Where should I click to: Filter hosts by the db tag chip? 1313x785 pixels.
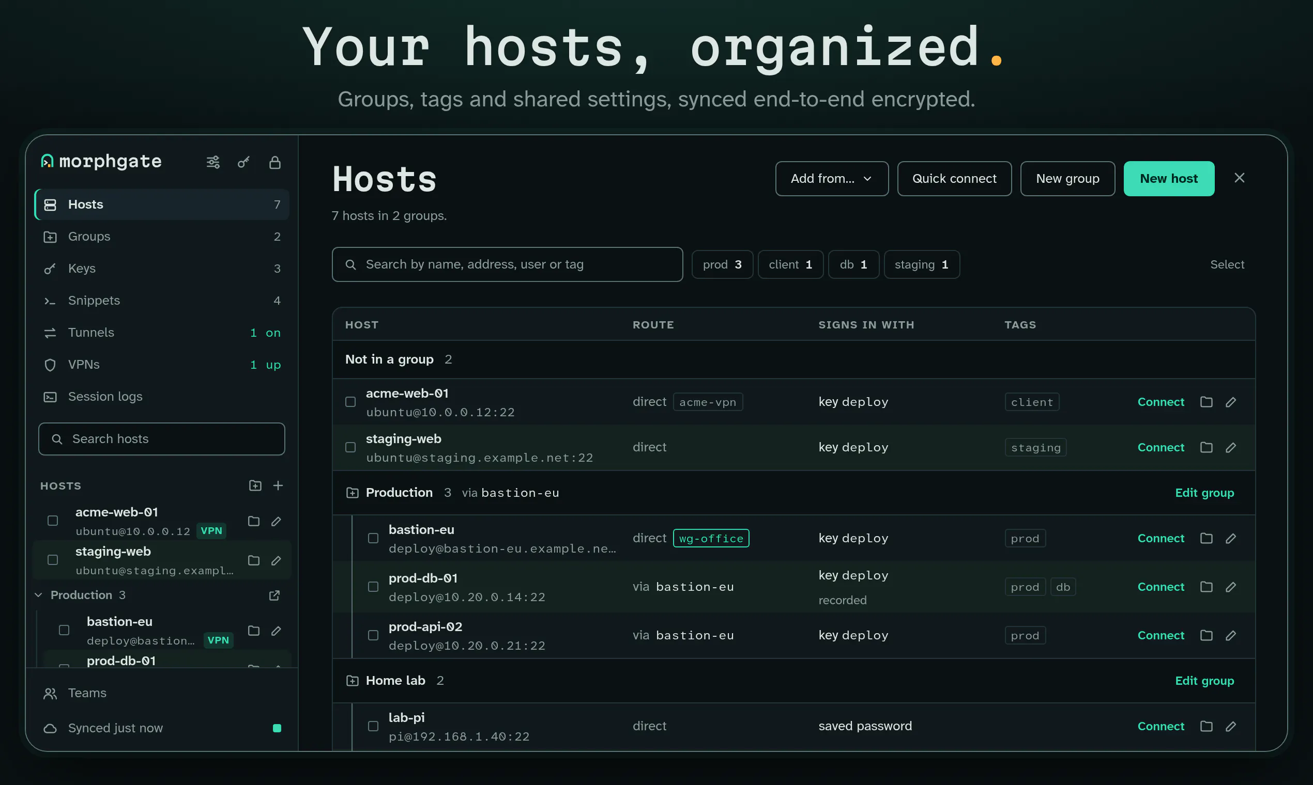pyautogui.click(x=853, y=264)
